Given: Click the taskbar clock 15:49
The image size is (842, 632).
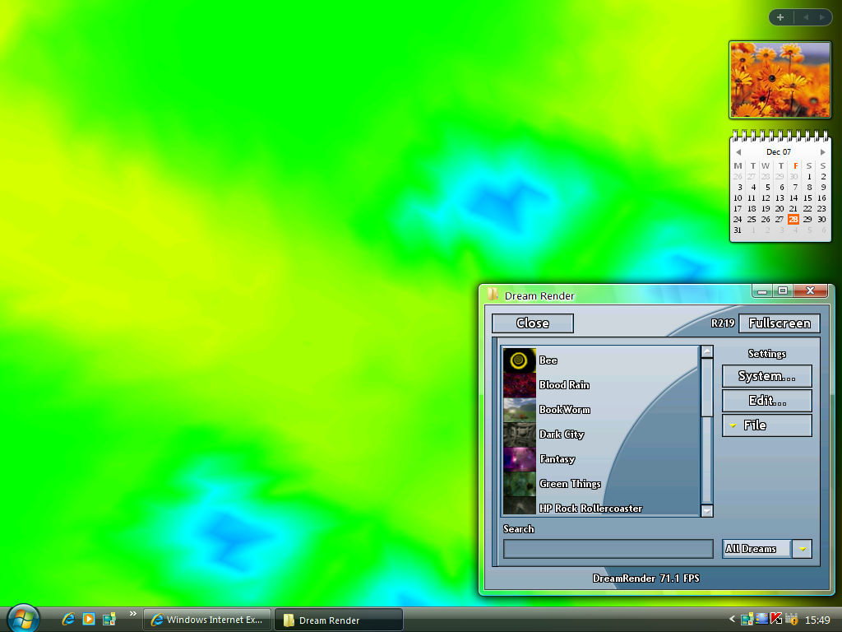Looking at the screenshot, I should pyautogui.click(x=817, y=620).
